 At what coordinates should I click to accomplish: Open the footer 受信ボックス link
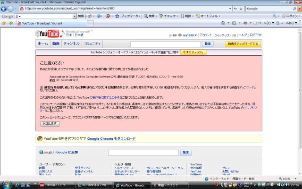pos(83,168)
